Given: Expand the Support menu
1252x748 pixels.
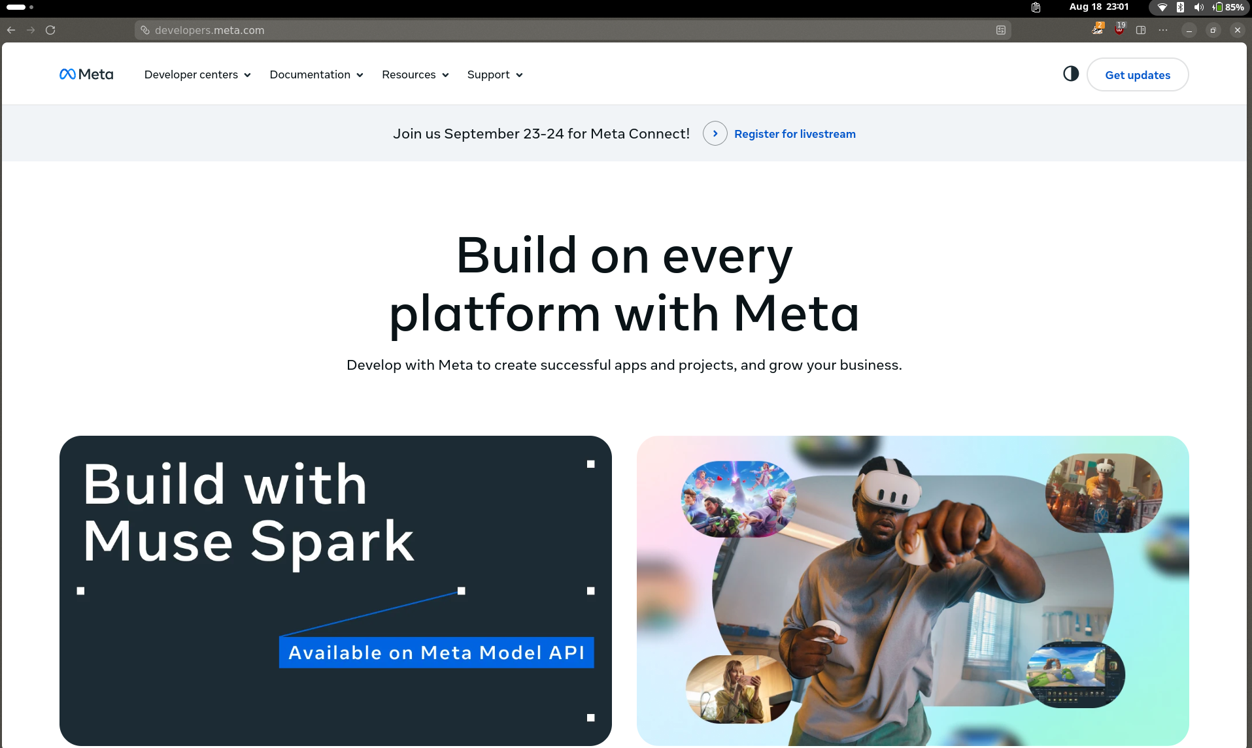Looking at the screenshot, I should click(495, 74).
